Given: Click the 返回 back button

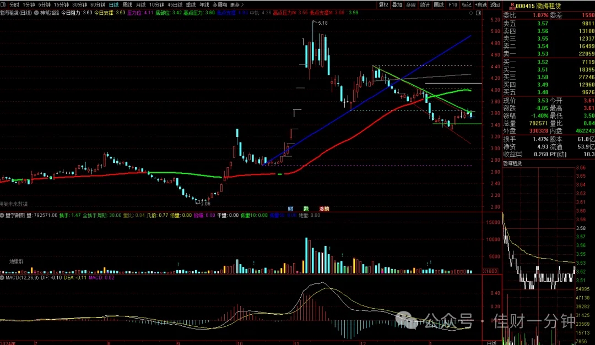Looking at the screenshot, I should coord(495,5).
